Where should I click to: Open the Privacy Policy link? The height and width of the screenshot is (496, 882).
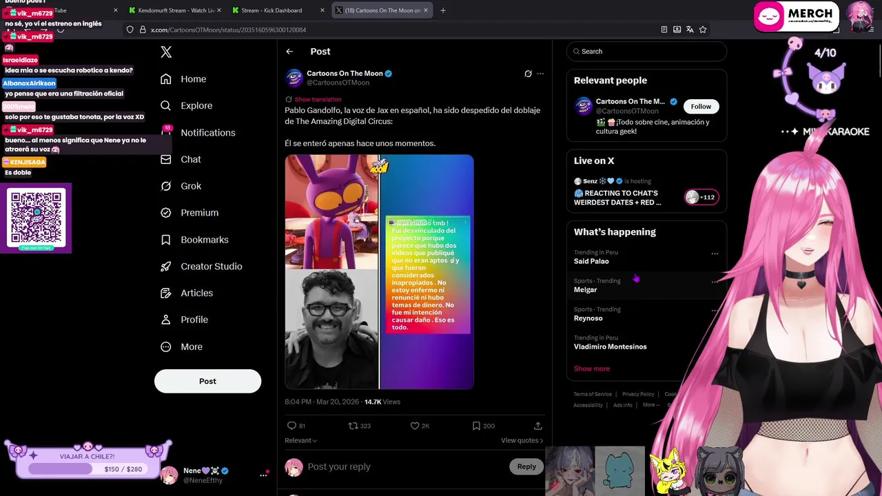(x=638, y=394)
